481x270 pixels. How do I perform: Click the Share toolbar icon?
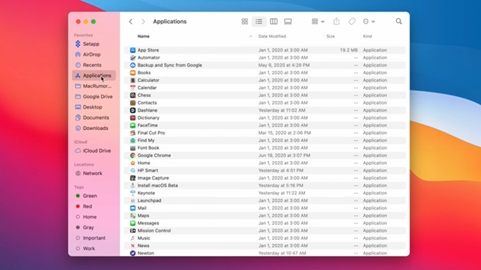coord(337,22)
